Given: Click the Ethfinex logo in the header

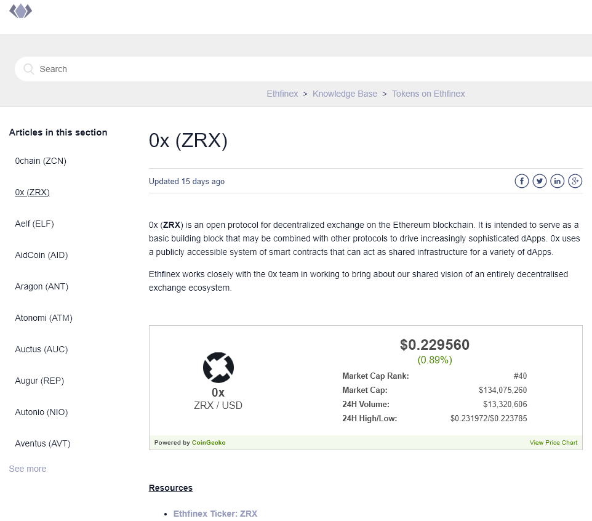Looking at the screenshot, I should (x=20, y=10).
